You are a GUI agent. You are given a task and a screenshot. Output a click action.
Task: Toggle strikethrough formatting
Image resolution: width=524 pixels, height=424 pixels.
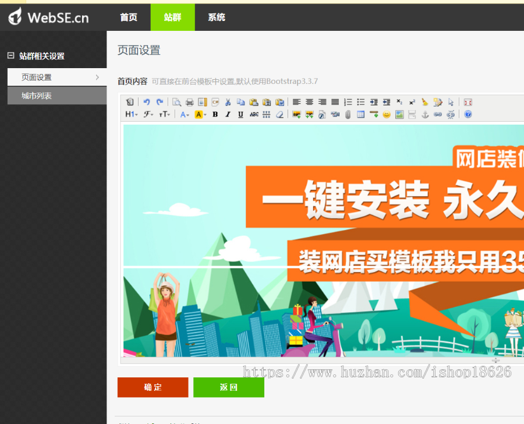click(254, 114)
